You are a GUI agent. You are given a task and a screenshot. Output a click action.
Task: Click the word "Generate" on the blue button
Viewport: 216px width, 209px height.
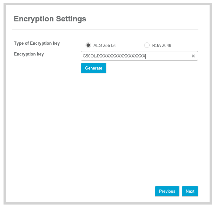pos(94,68)
